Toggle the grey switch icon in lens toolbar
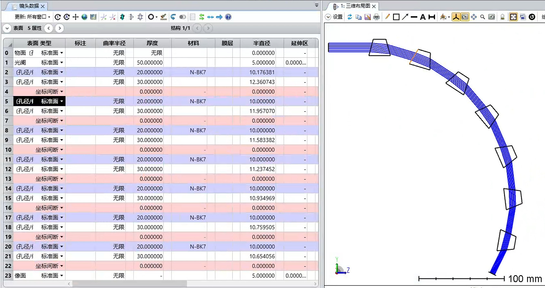Image resolution: width=545 pixels, height=288 pixels. [182, 17]
